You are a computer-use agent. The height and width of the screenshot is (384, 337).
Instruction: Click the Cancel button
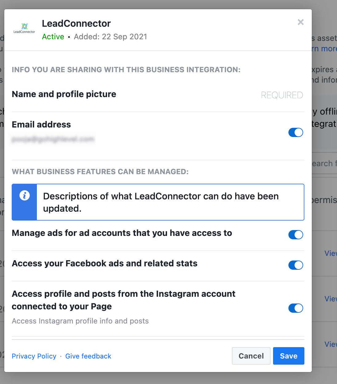251,356
